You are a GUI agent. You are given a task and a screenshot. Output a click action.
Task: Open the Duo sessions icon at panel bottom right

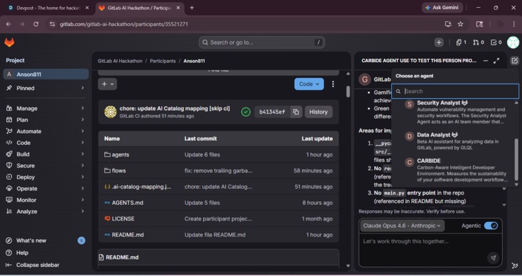(515, 266)
